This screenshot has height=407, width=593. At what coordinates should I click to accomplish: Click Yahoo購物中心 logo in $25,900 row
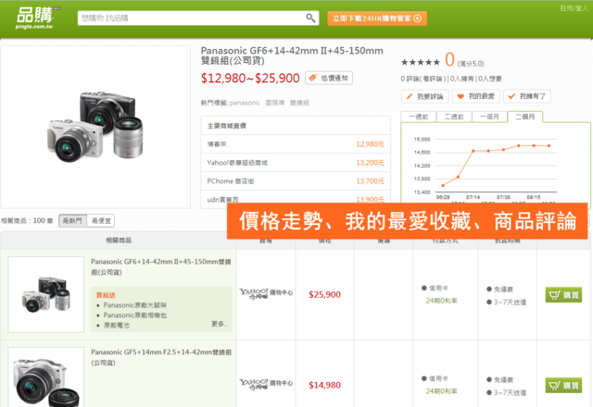[266, 293]
